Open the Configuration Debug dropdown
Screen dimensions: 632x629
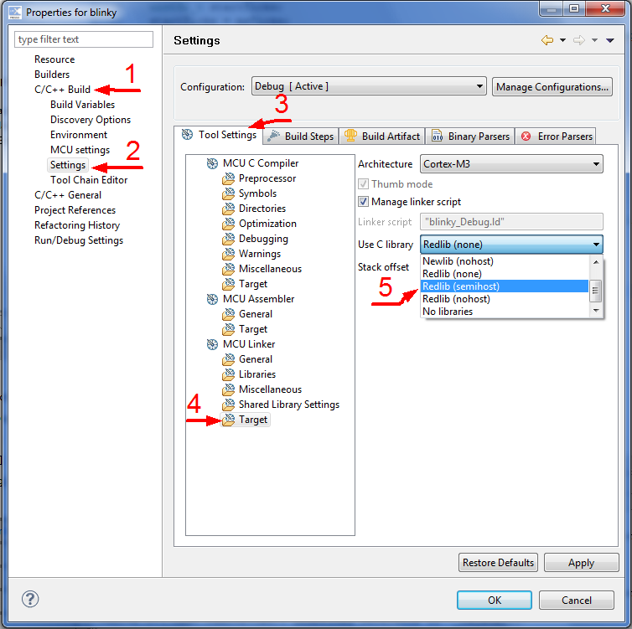click(x=369, y=86)
